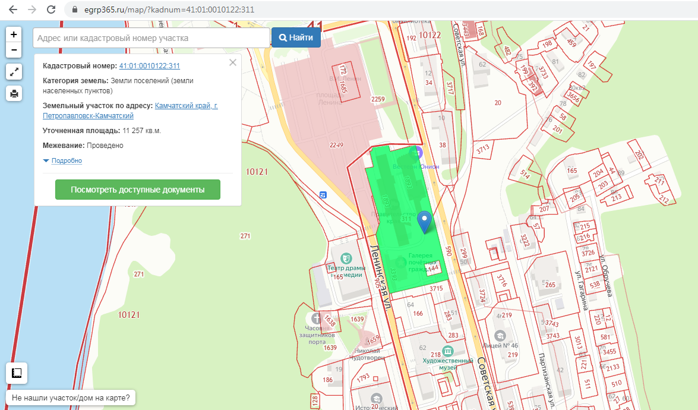Image resolution: width=698 pixels, height=410 pixels.
Task: Click Не нашли участок/дом на карте? prompt
Action: (71, 398)
